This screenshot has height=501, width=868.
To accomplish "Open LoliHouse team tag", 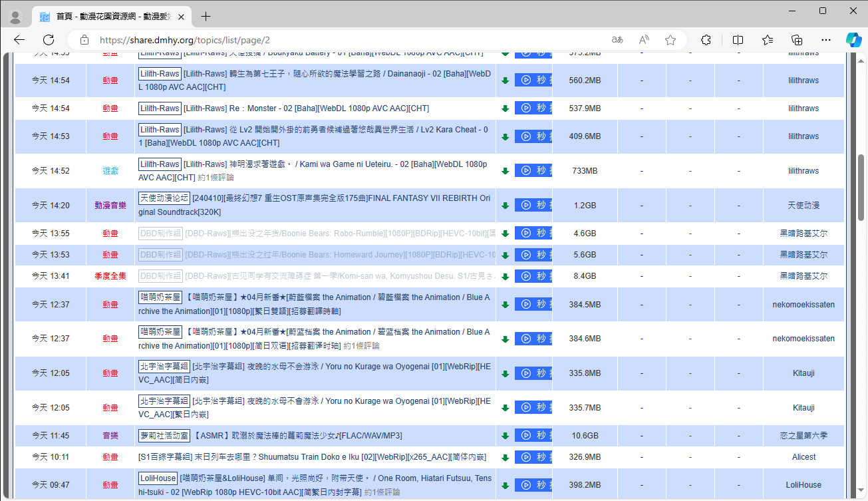I will [158, 478].
